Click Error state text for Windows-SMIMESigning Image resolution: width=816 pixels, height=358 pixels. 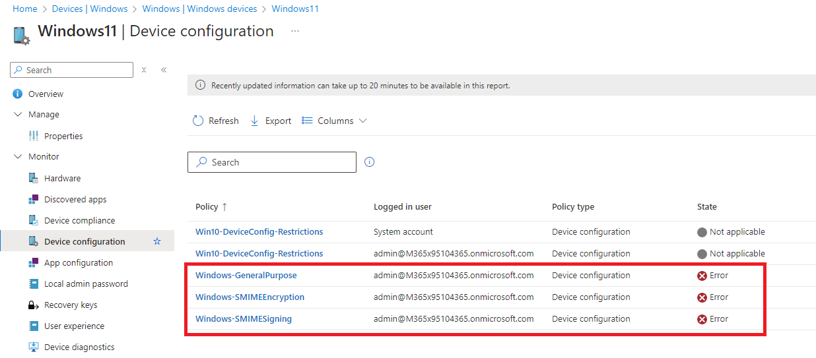pos(719,319)
